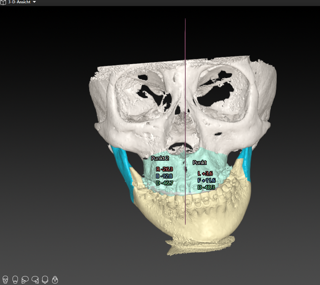This screenshot has height=285, width=320.
Task: Expand the 3-D-Ansicht dropdown arrow
Action: click(34, 2)
